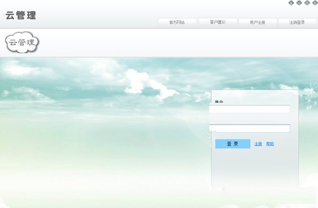Click the 云管理 cloud logo
Screen dimensions: 318x208
[x=22, y=42]
